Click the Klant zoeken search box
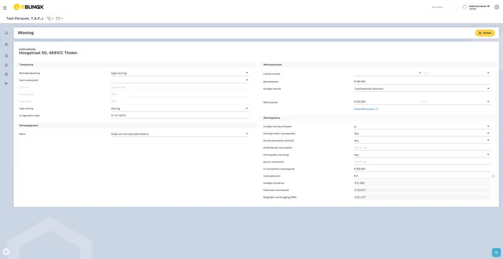 click(444, 7)
